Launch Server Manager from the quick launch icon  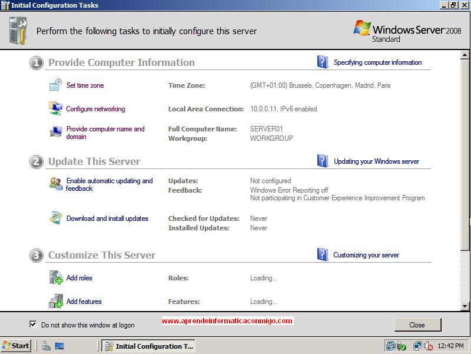46,346
